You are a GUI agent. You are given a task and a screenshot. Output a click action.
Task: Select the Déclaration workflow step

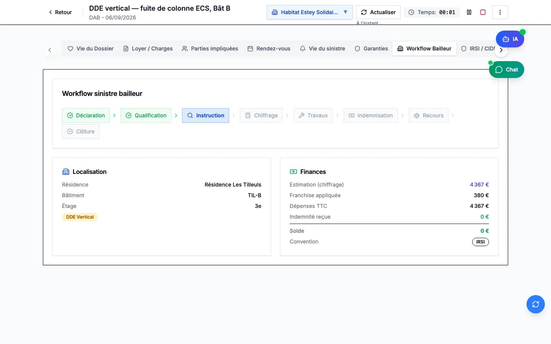(x=86, y=115)
